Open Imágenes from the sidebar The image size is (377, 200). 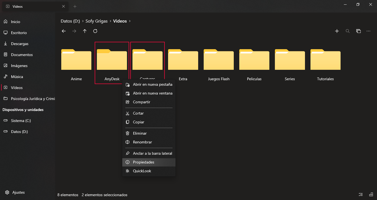(20, 65)
